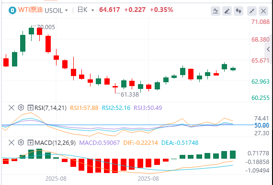Click the RSI(7,14,21) indicator label
The width and height of the screenshot is (273, 185).
50,108
